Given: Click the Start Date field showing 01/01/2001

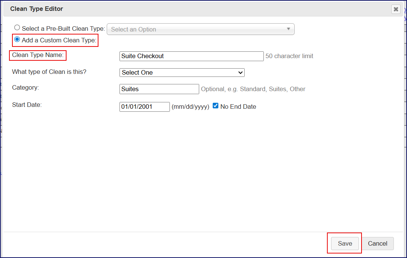Looking at the screenshot, I should click(144, 107).
